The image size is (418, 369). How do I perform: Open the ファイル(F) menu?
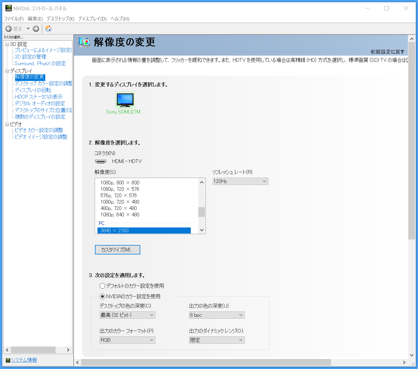click(14, 19)
